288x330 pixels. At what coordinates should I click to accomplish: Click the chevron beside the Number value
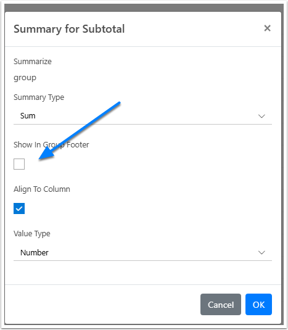point(261,252)
